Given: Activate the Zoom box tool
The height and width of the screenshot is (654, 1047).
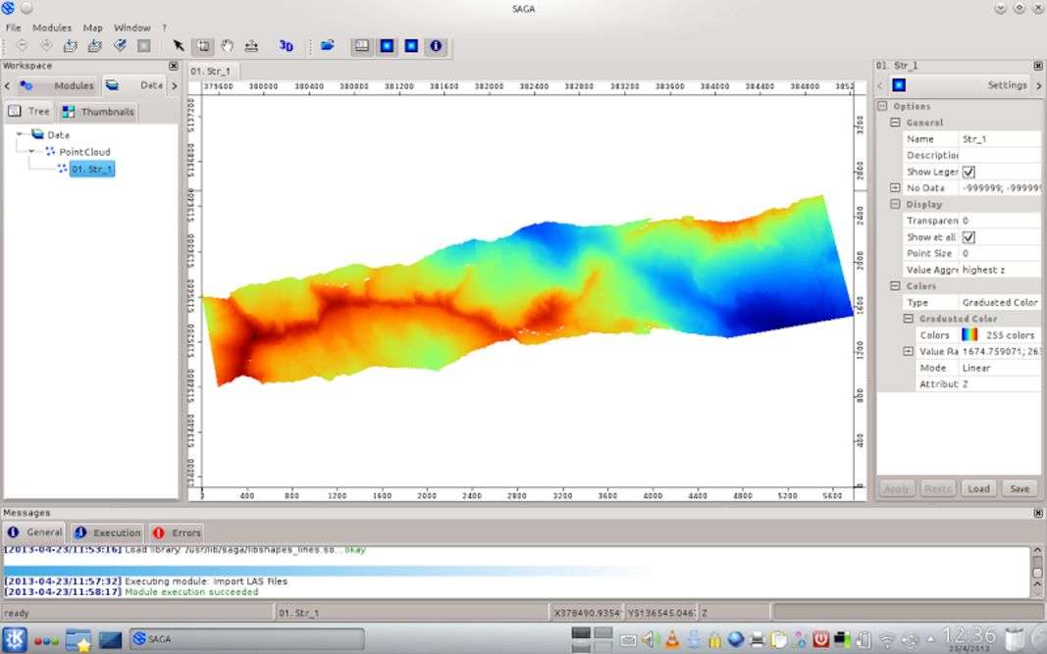Looking at the screenshot, I should tap(203, 45).
